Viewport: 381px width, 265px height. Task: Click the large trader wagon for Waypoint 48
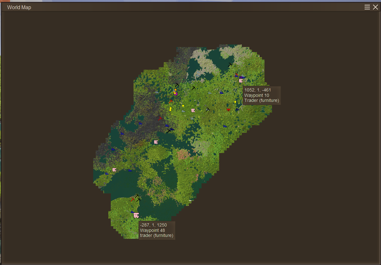[x=136, y=215]
